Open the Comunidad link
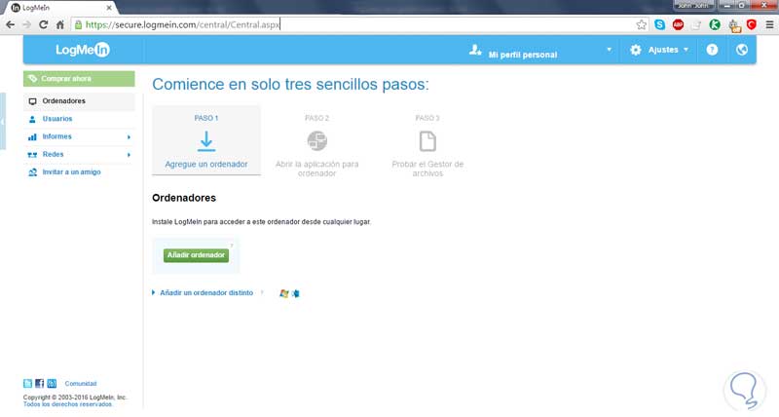This screenshot has height=417, width=779. pos(81,384)
